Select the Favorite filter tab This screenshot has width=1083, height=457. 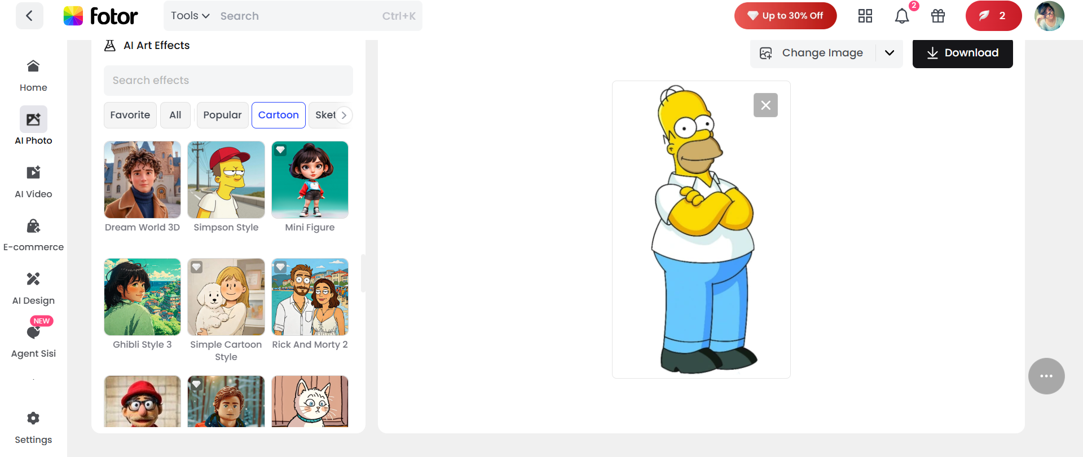pos(130,115)
